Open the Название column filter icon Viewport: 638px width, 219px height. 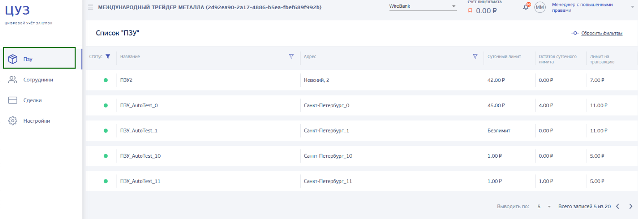coord(291,56)
